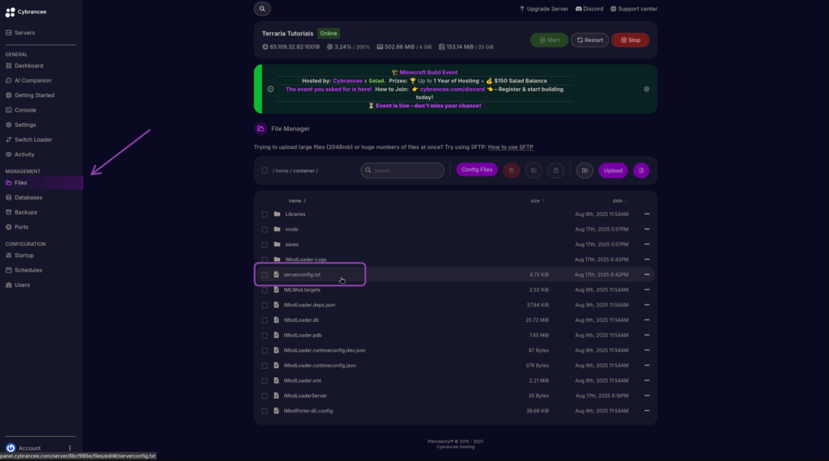Open the tModLoaderServer file
Screen dimensions: 829x461
305,395
